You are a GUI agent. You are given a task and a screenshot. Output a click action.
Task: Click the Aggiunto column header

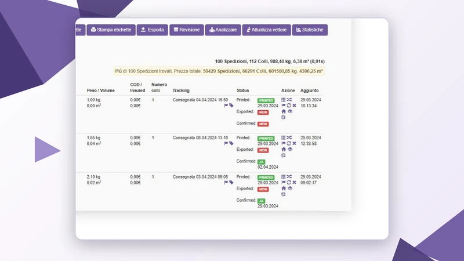click(310, 90)
